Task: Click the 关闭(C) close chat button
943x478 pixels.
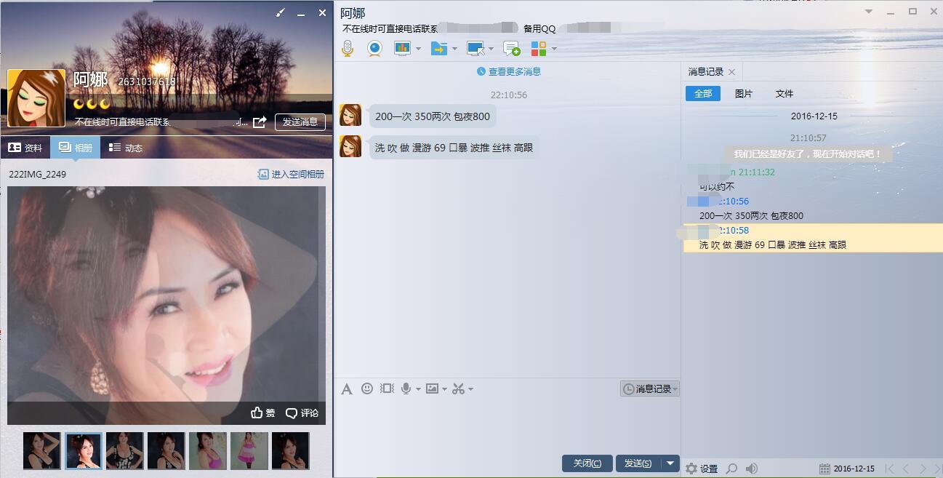Action: (x=587, y=463)
